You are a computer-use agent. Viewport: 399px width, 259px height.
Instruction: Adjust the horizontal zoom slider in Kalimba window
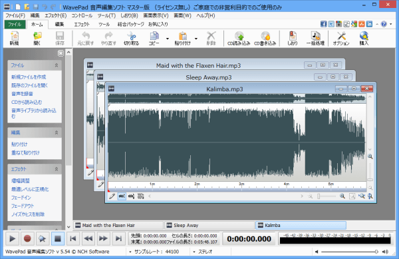click(x=327, y=196)
